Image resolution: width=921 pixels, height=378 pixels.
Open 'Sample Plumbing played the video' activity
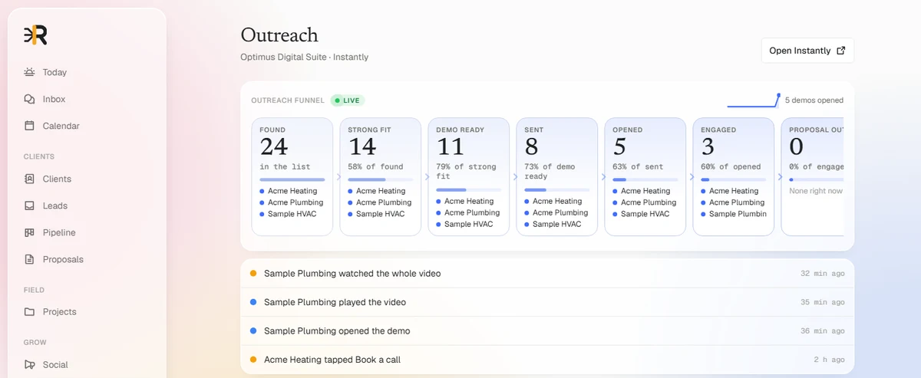click(547, 302)
